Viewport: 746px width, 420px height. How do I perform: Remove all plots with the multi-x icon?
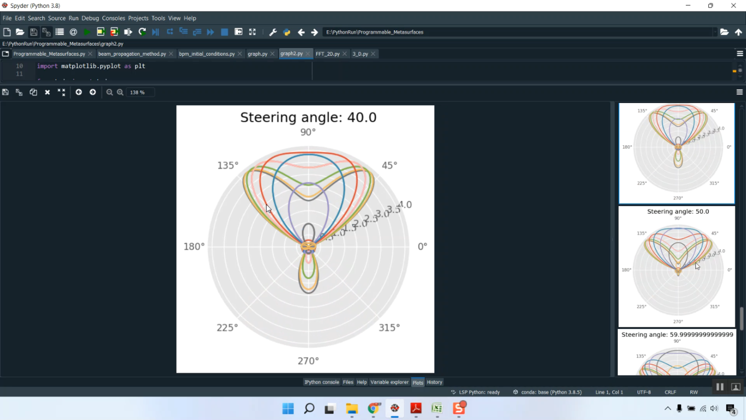(x=61, y=92)
